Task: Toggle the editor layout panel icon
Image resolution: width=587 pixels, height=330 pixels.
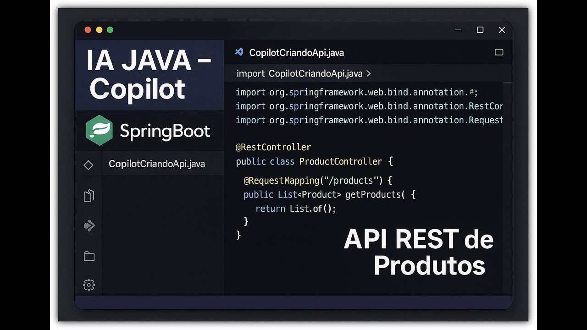Action: 499,52
